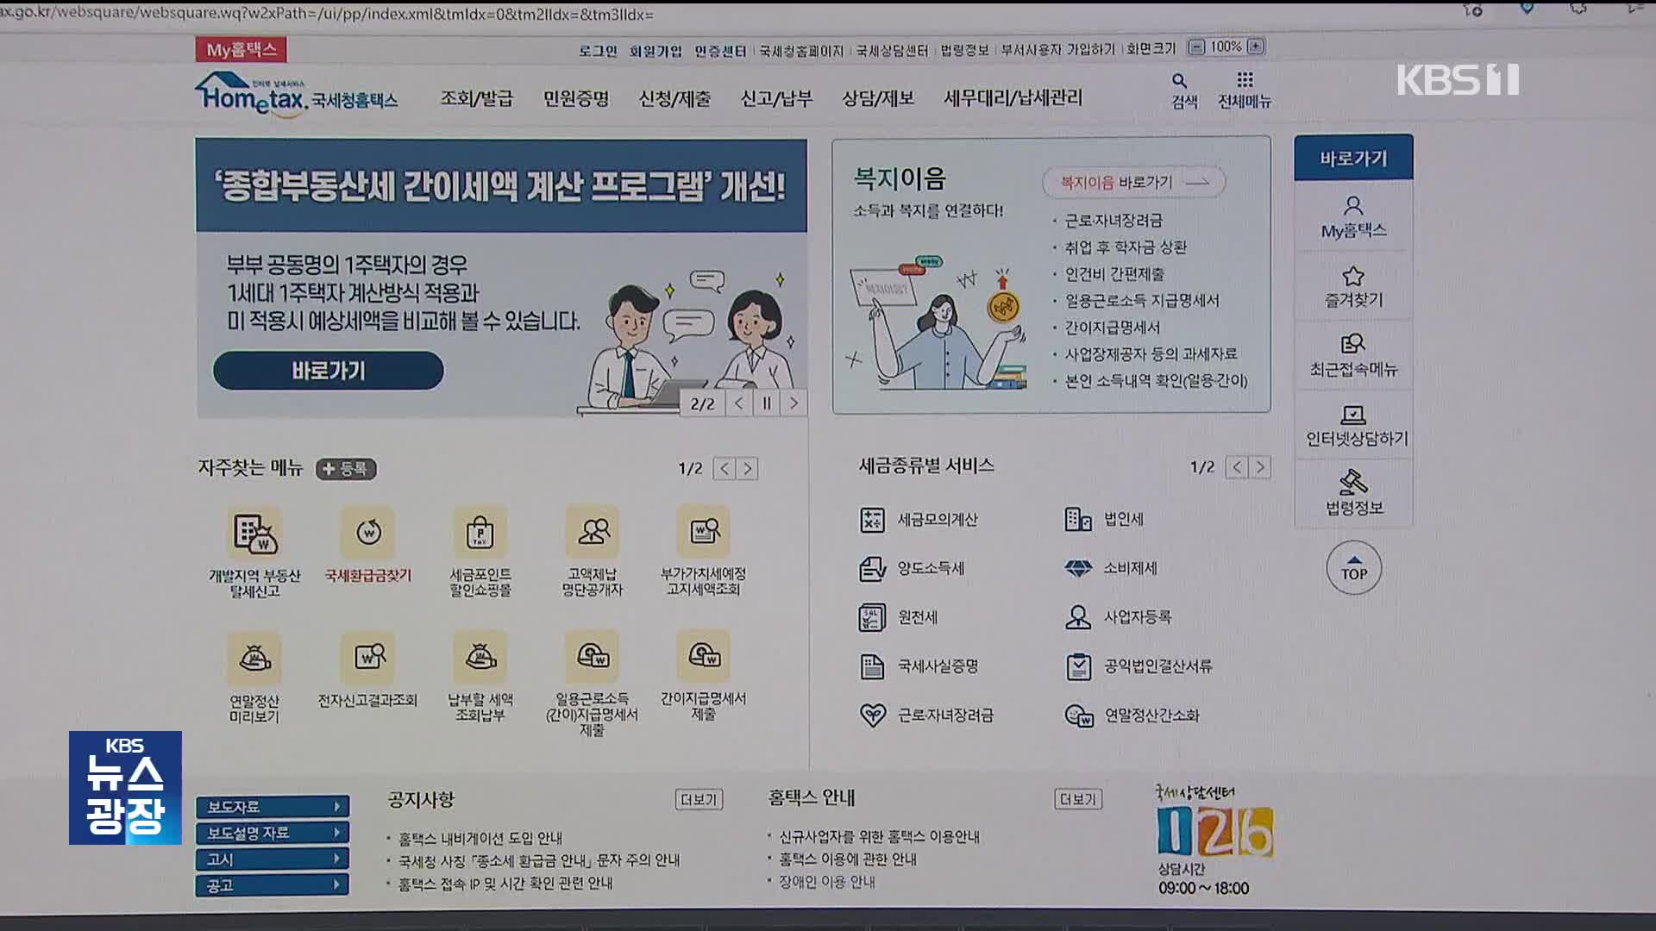Click 소비제세 diamond icon
1656x931 pixels.
[1078, 568]
